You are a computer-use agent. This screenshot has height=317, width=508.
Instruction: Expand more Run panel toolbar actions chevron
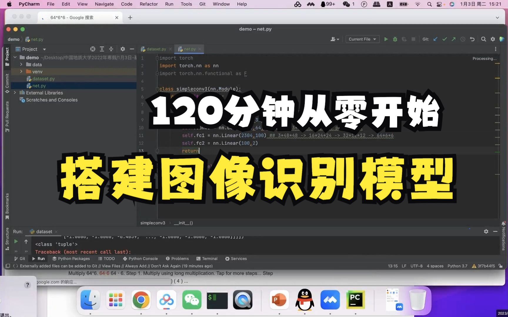click(x=16, y=251)
